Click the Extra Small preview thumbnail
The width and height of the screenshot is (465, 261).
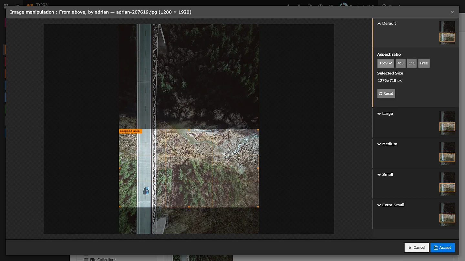[x=447, y=214]
